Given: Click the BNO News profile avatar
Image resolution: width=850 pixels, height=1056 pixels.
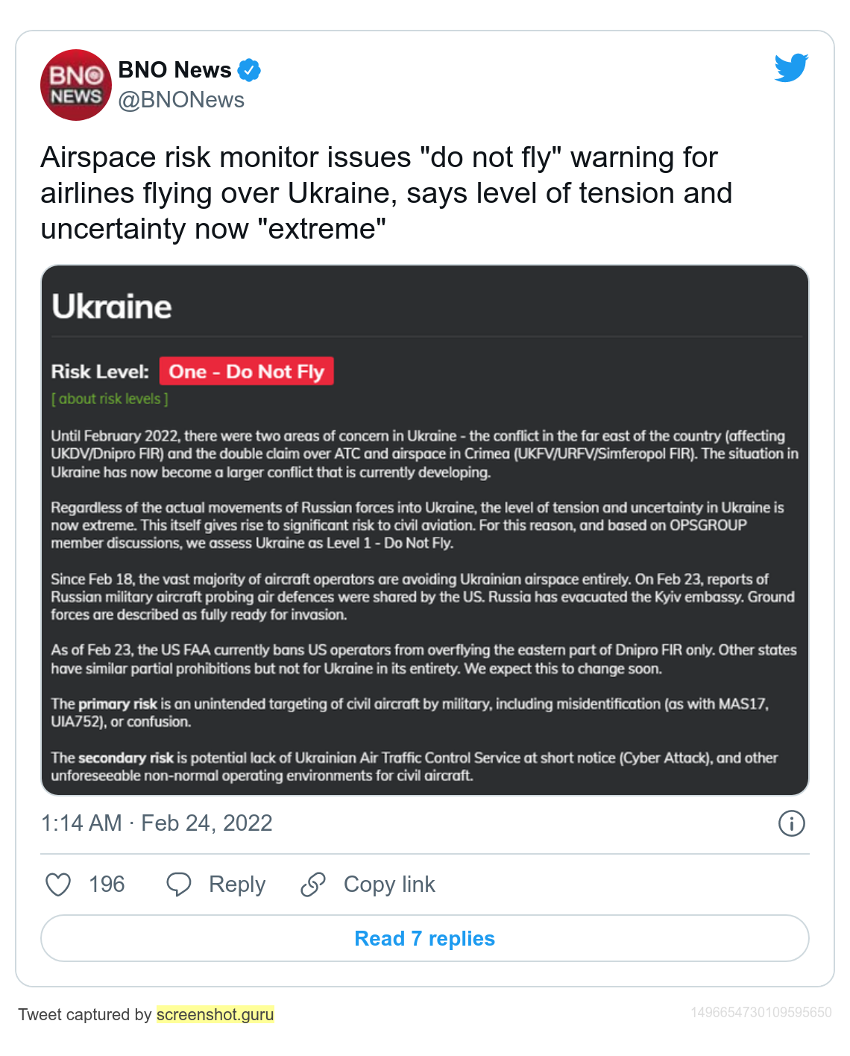Looking at the screenshot, I should coord(75,85).
